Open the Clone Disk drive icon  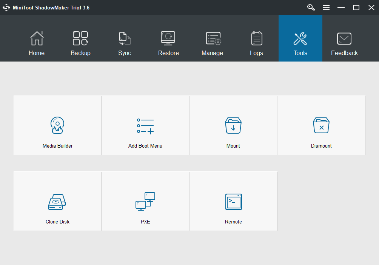pos(57,202)
